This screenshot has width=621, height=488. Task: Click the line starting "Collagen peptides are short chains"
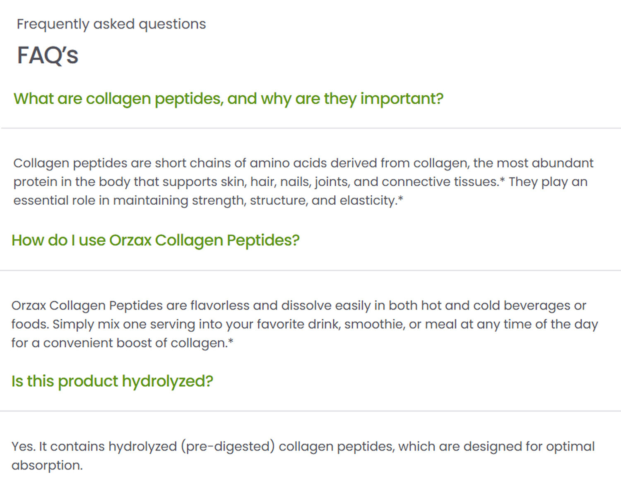click(303, 163)
